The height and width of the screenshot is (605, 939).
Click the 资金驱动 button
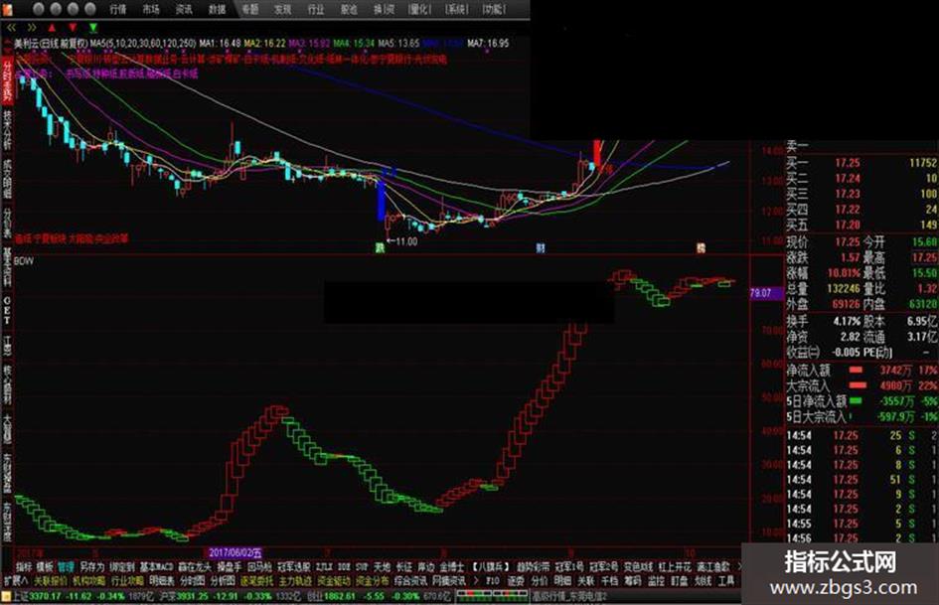pyautogui.click(x=333, y=581)
